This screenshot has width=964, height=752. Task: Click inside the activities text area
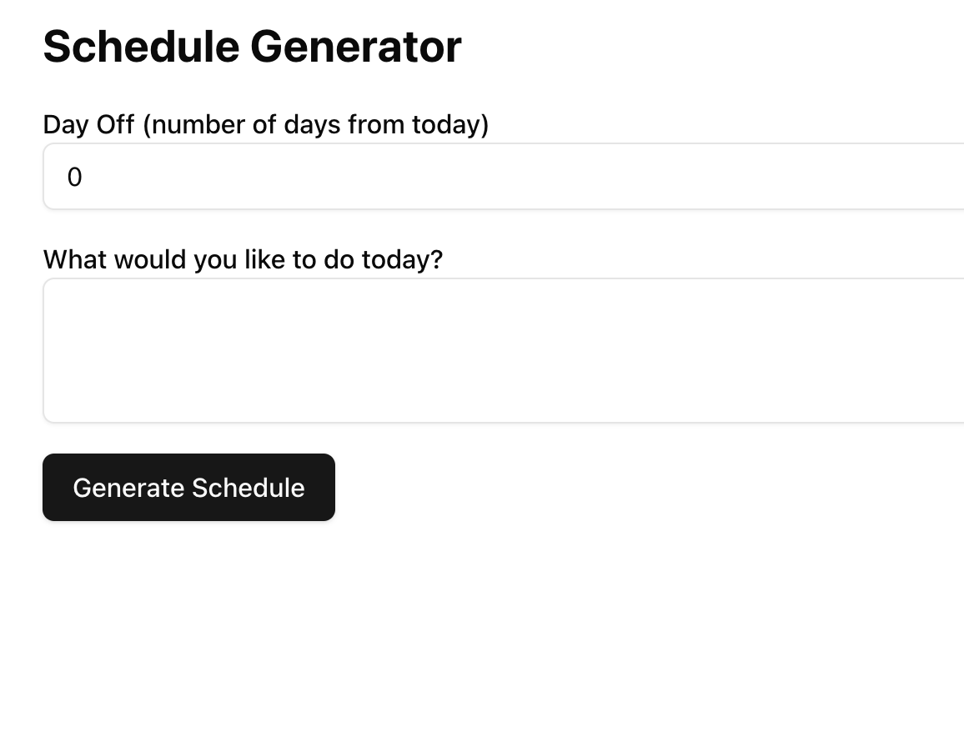(504, 350)
